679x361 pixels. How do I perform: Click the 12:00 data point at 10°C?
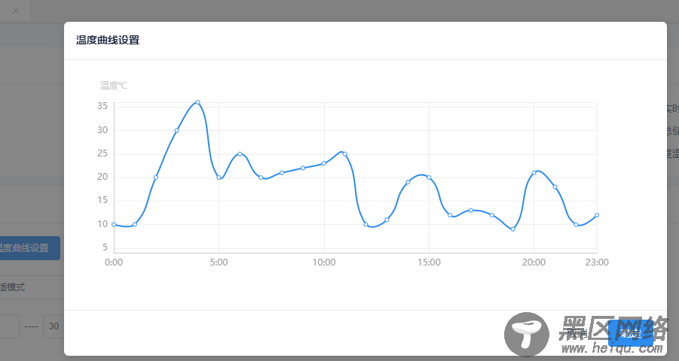[365, 224]
